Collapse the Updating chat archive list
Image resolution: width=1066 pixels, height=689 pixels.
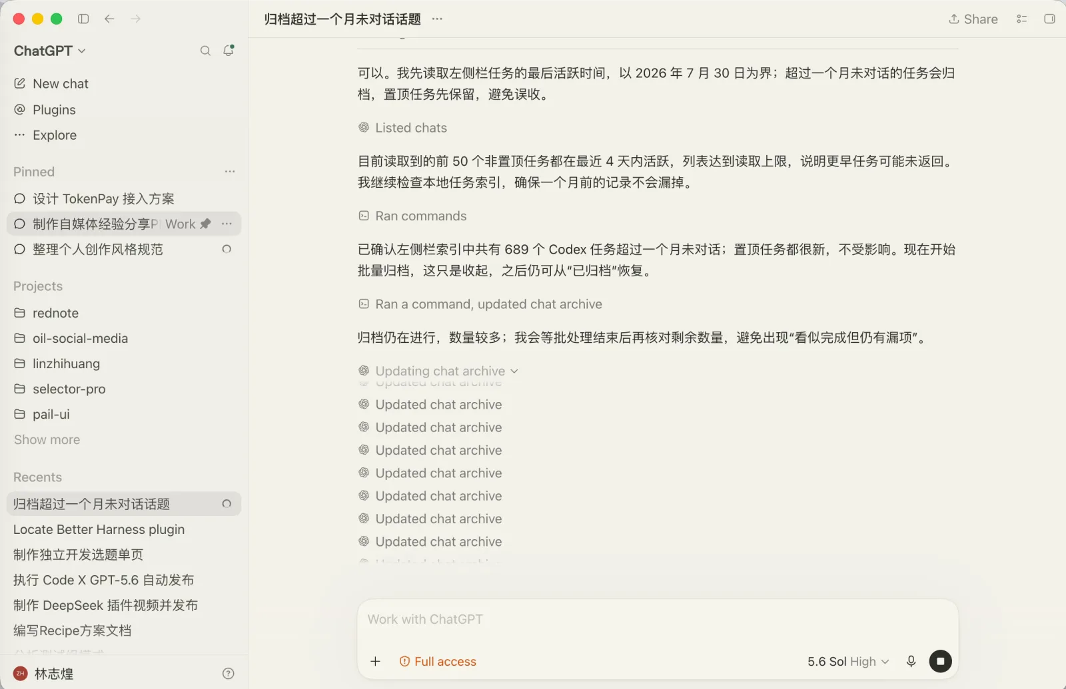coord(438,371)
